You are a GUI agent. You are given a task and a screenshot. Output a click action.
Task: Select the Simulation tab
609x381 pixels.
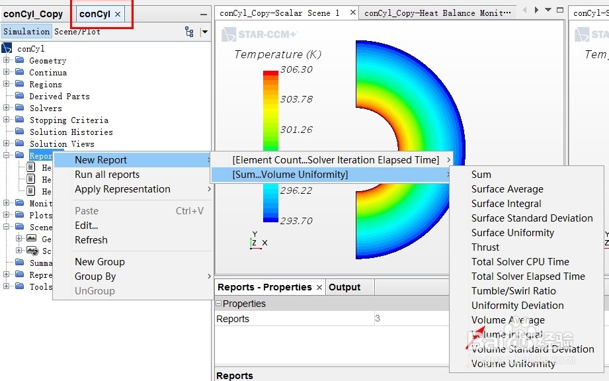click(26, 32)
